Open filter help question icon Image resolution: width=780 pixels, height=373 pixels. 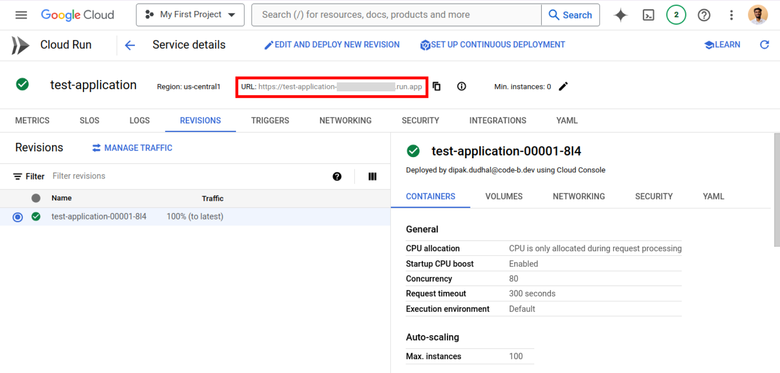coord(337,176)
